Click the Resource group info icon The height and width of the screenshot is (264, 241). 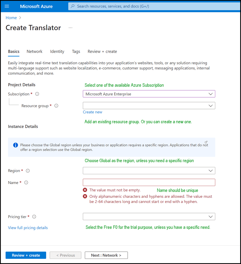click(x=56, y=106)
